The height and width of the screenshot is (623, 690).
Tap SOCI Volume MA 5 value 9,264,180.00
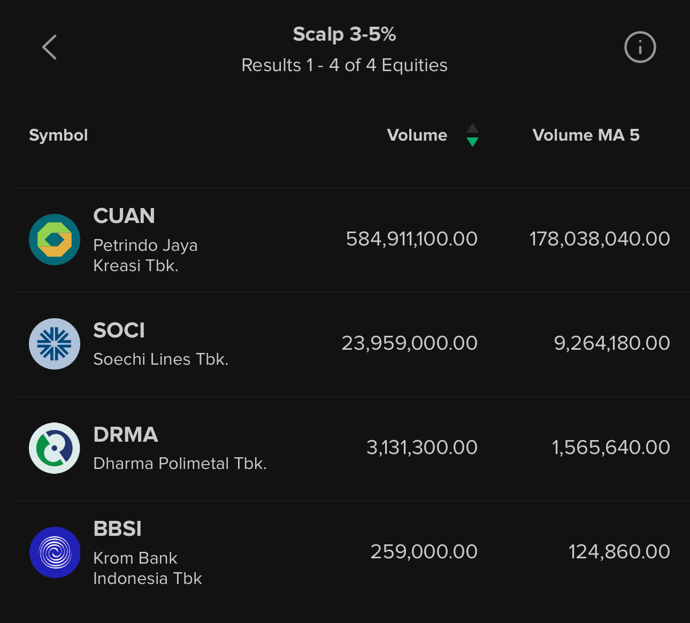(611, 343)
